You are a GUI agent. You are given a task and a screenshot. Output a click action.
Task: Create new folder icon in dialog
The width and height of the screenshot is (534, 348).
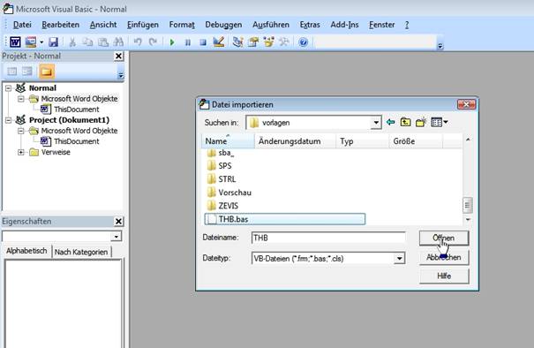[421, 122]
